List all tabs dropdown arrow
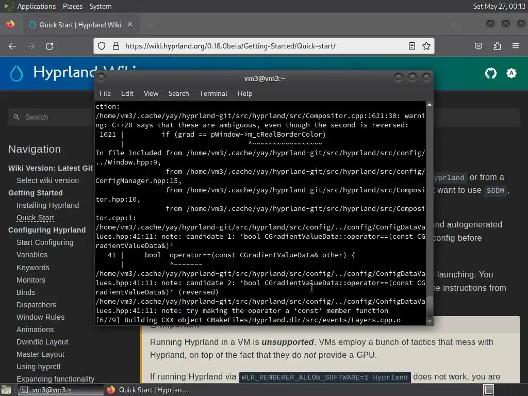The image size is (528, 396). pyautogui.click(x=453, y=24)
